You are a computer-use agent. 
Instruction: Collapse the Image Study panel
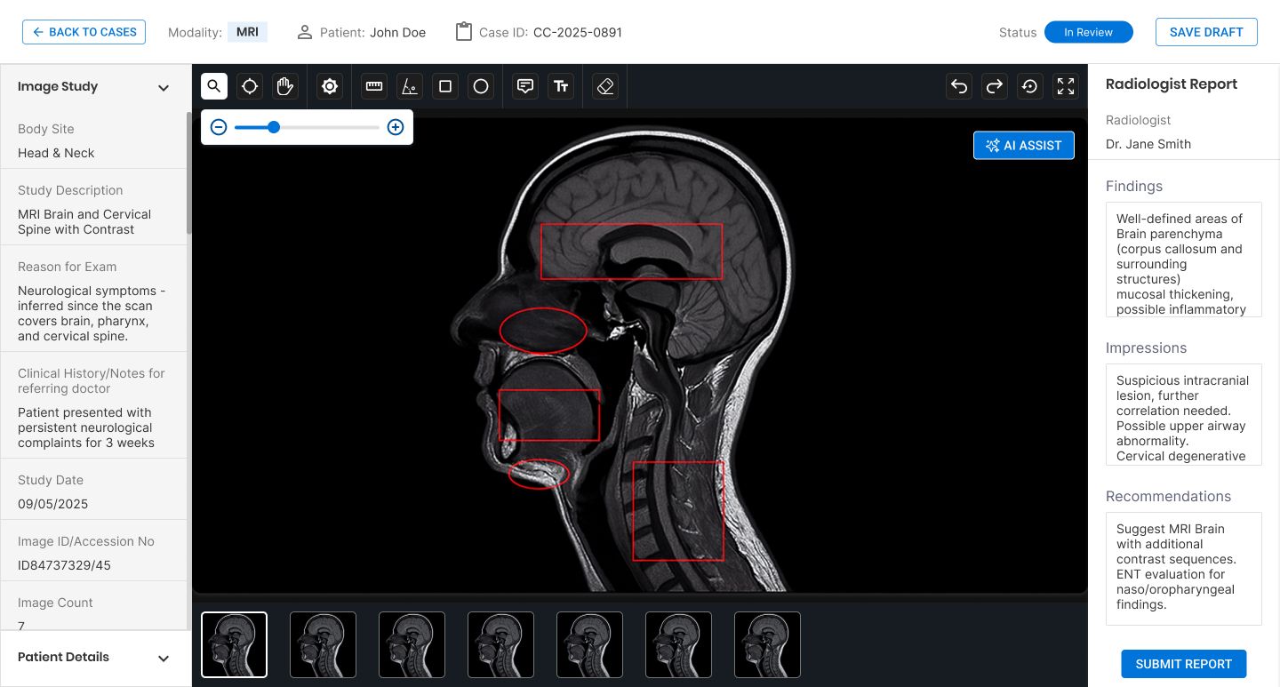click(x=164, y=87)
